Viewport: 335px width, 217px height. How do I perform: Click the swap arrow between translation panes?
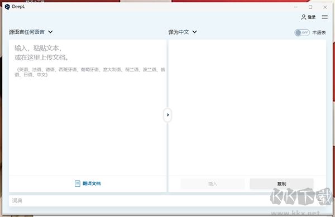[x=167, y=115]
